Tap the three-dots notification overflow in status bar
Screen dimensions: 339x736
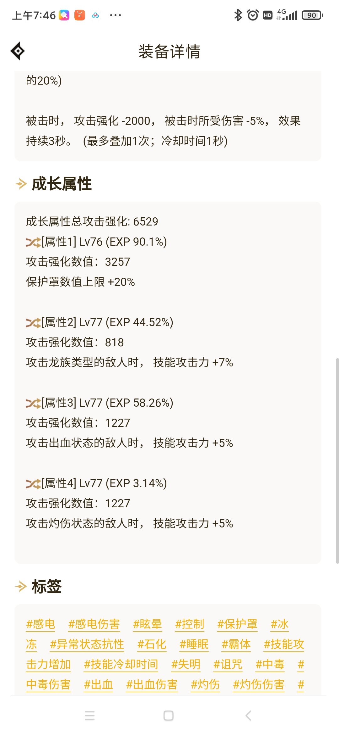tap(115, 15)
